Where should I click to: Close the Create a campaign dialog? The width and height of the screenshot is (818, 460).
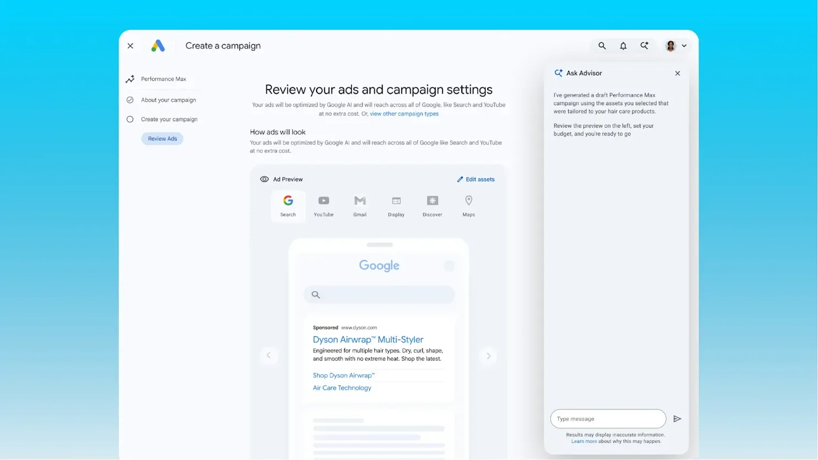pos(130,46)
